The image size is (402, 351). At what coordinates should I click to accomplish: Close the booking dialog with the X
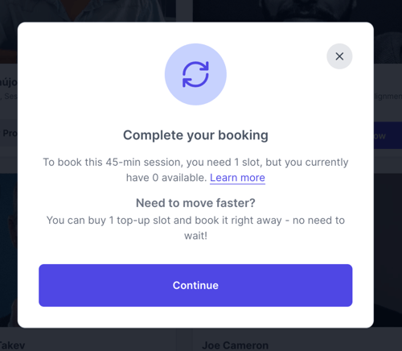339,56
